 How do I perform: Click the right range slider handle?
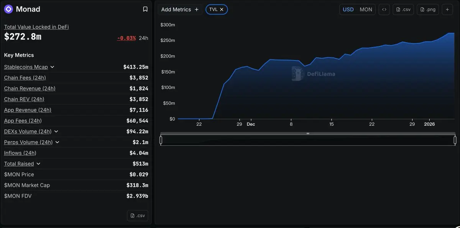click(x=455, y=140)
